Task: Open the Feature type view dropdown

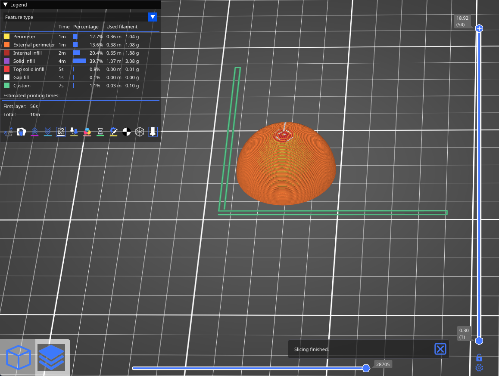Action: tap(153, 17)
